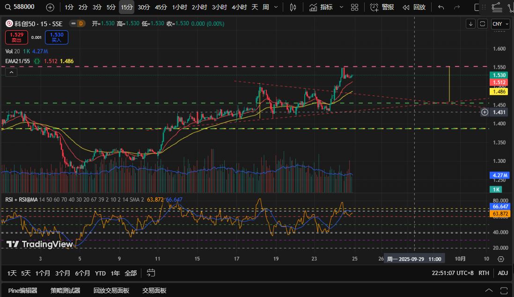Collapse the indicator legend chevron
The width and height of the screenshot is (514, 297).
click(12, 72)
